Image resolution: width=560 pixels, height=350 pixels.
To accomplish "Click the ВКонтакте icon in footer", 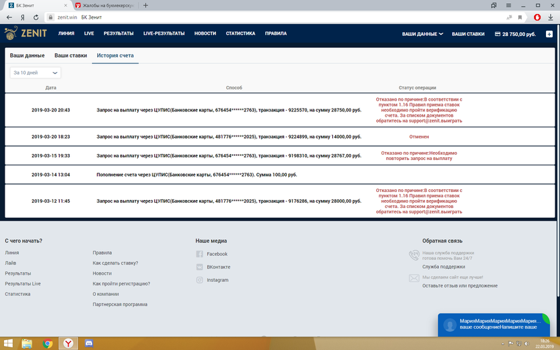I will 199,267.
